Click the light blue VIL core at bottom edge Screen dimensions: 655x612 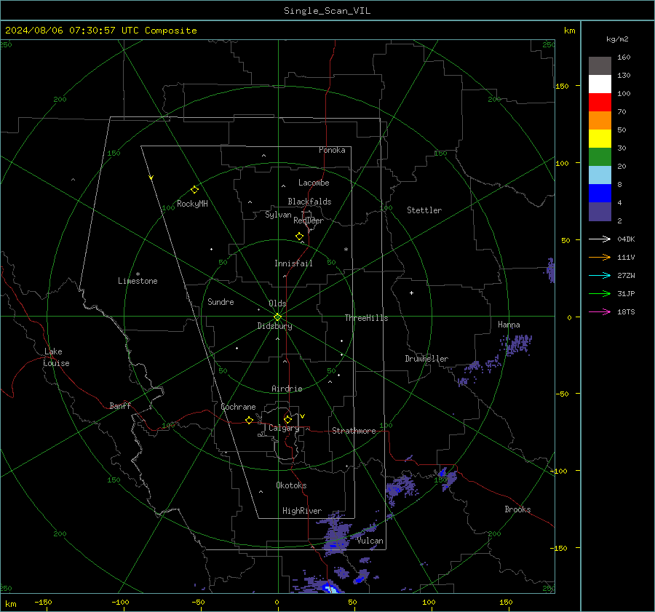click(331, 589)
